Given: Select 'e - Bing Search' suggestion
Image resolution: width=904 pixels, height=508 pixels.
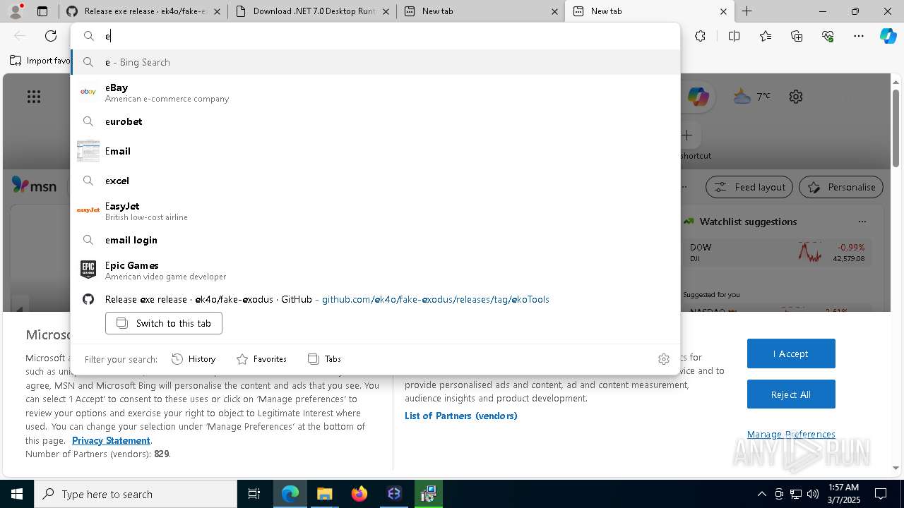Looking at the screenshot, I should pyautogui.click(x=376, y=62).
